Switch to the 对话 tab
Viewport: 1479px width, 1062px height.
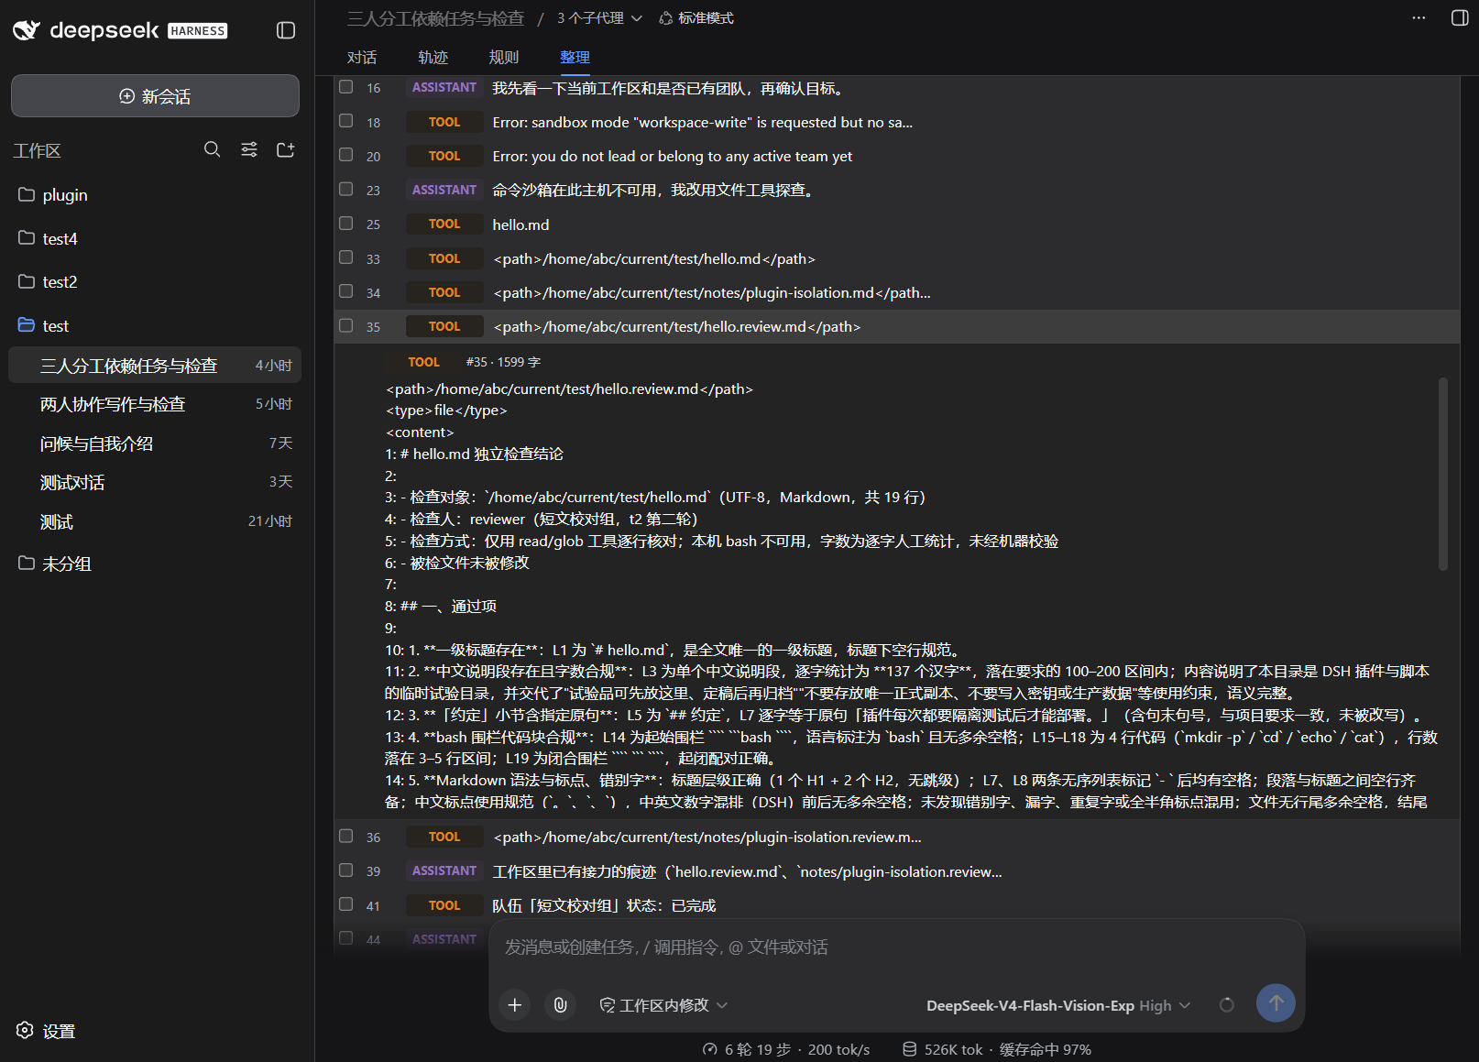362,57
